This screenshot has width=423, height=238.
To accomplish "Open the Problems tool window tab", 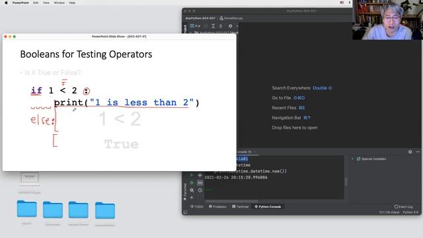I will (x=217, y=207).
